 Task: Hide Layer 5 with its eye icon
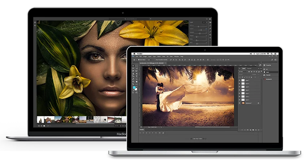pos(239,87)
